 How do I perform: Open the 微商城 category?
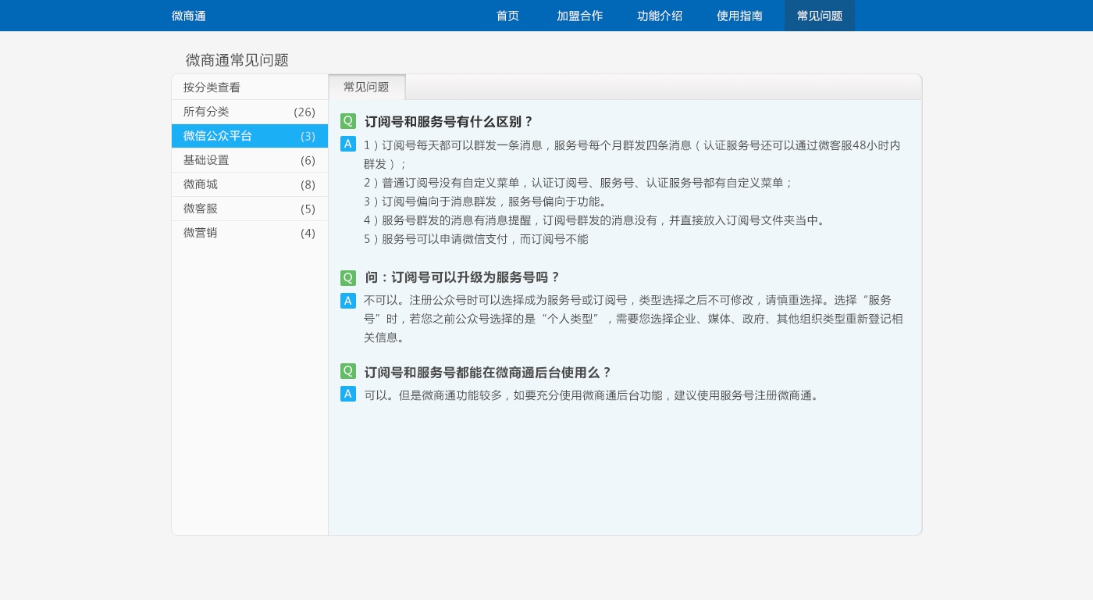(x=250, y=184)
